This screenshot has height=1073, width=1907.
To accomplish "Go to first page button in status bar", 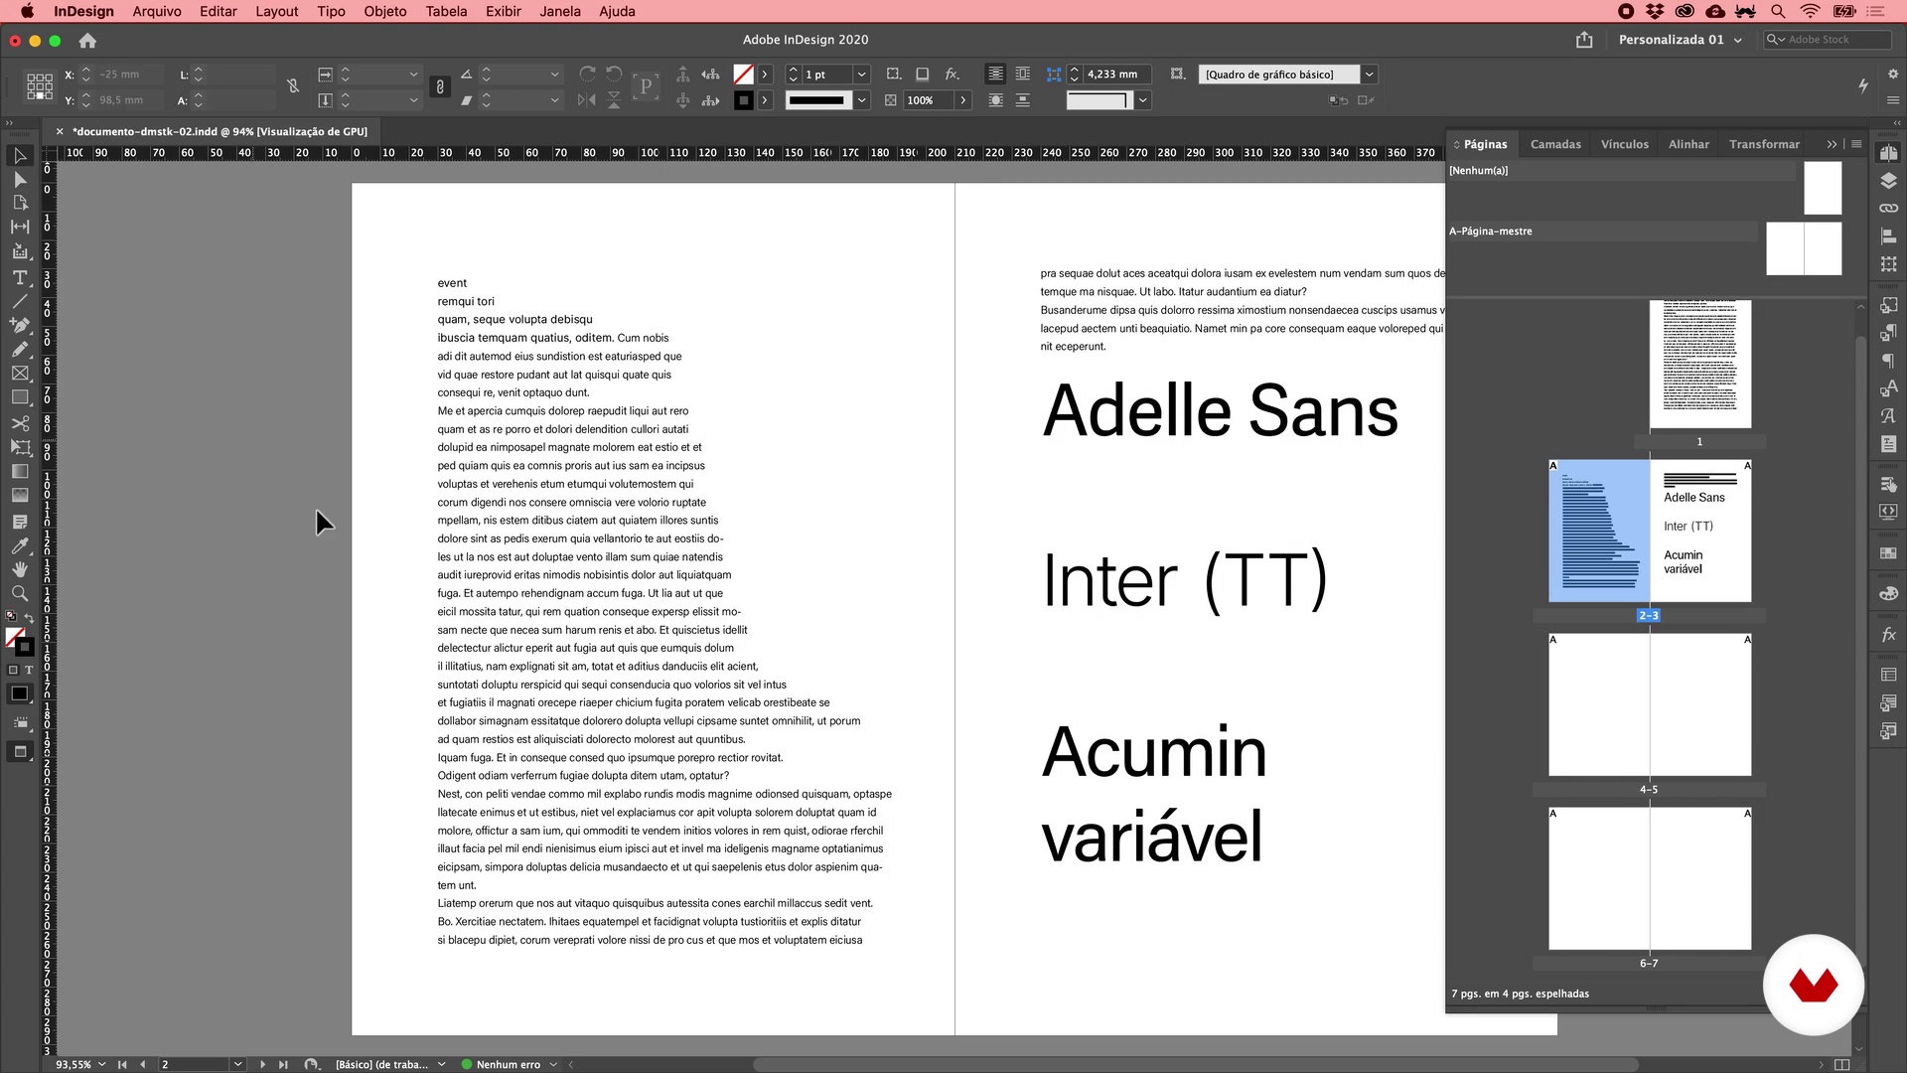I will point(122,1064).
